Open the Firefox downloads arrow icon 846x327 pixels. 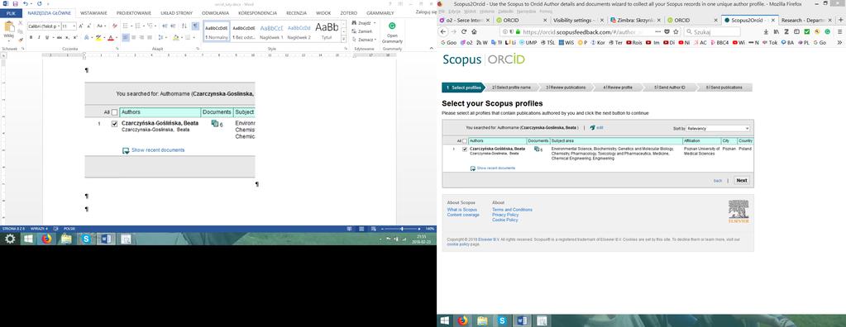(766, 31)
